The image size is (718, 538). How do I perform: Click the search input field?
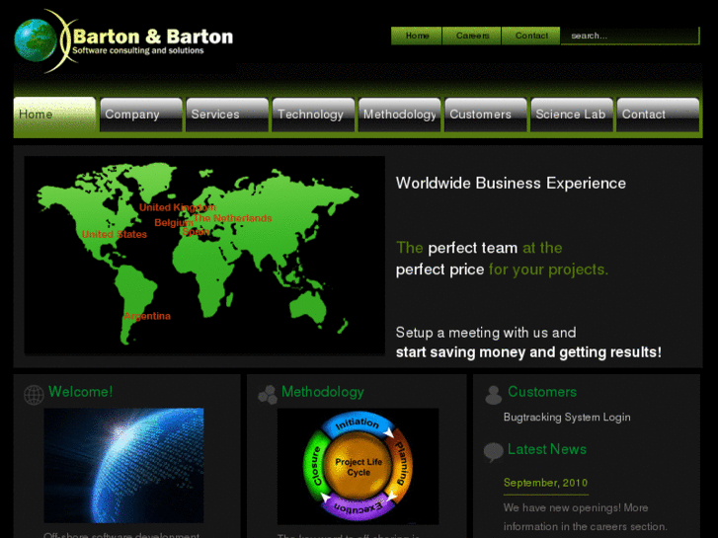[x=630, y=36]
